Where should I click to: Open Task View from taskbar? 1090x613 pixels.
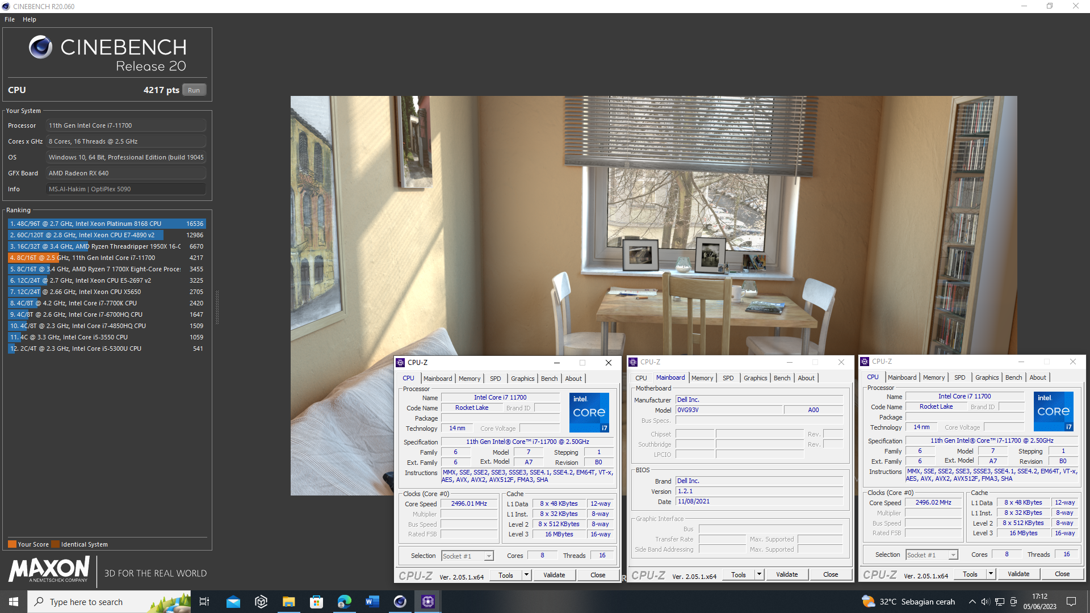[204, 602]
